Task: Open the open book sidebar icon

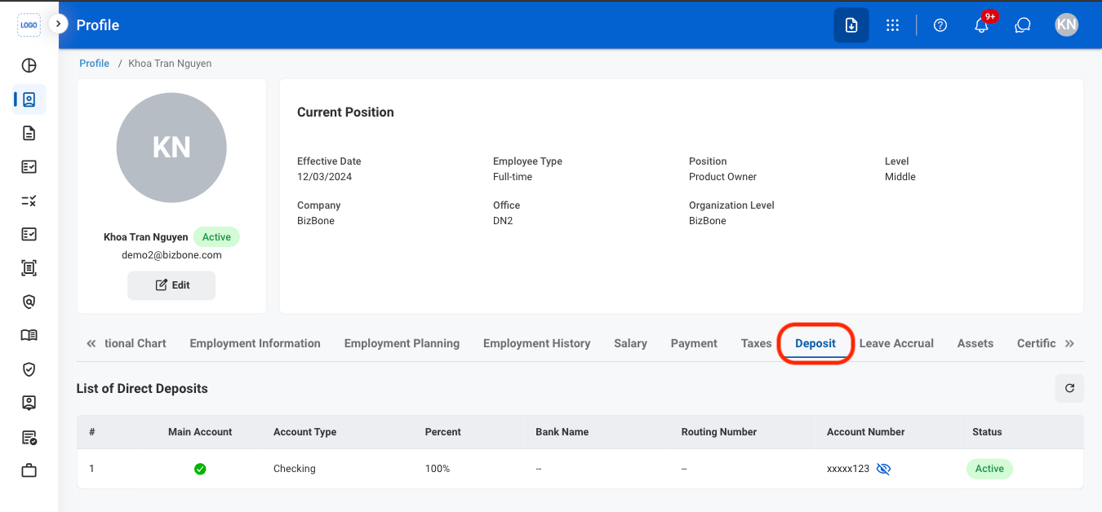Action: 29,335
